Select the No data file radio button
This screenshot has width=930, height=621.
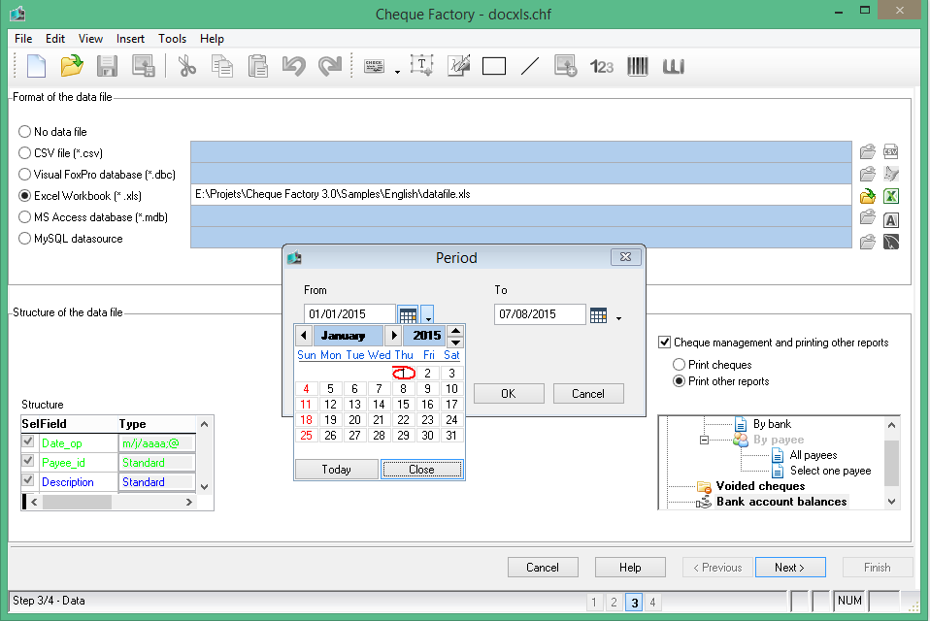[x=25, y=132]
